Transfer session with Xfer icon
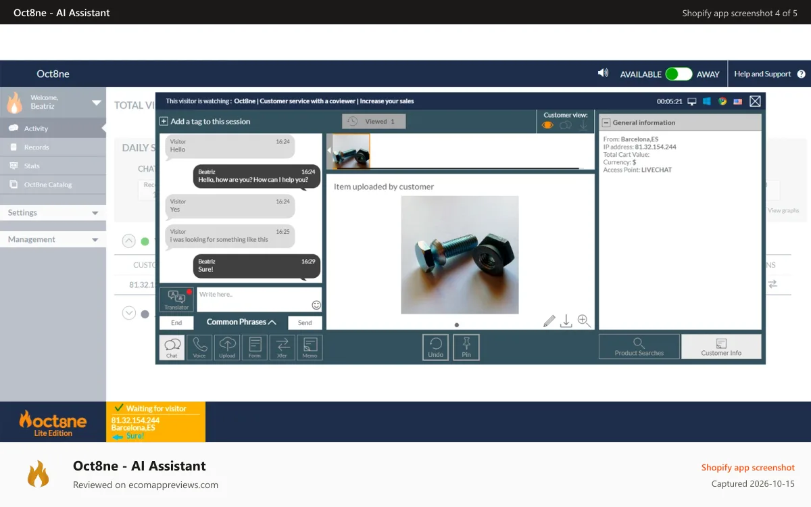811x507 pixels. point(282,347)
